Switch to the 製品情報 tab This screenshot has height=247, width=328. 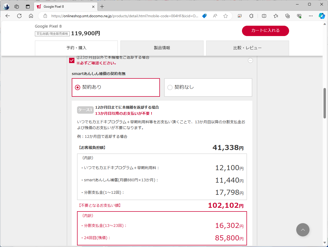[162, 48]
